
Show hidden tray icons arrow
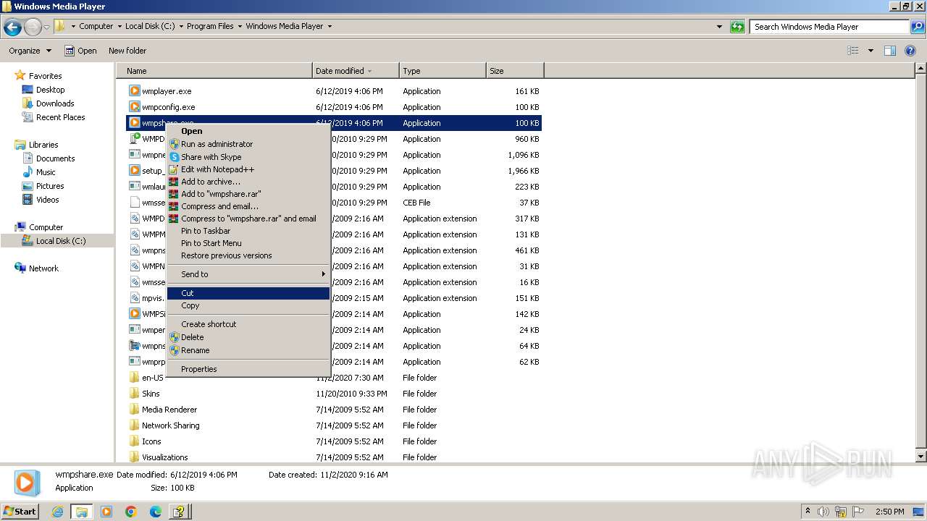[x=808, y=511]
